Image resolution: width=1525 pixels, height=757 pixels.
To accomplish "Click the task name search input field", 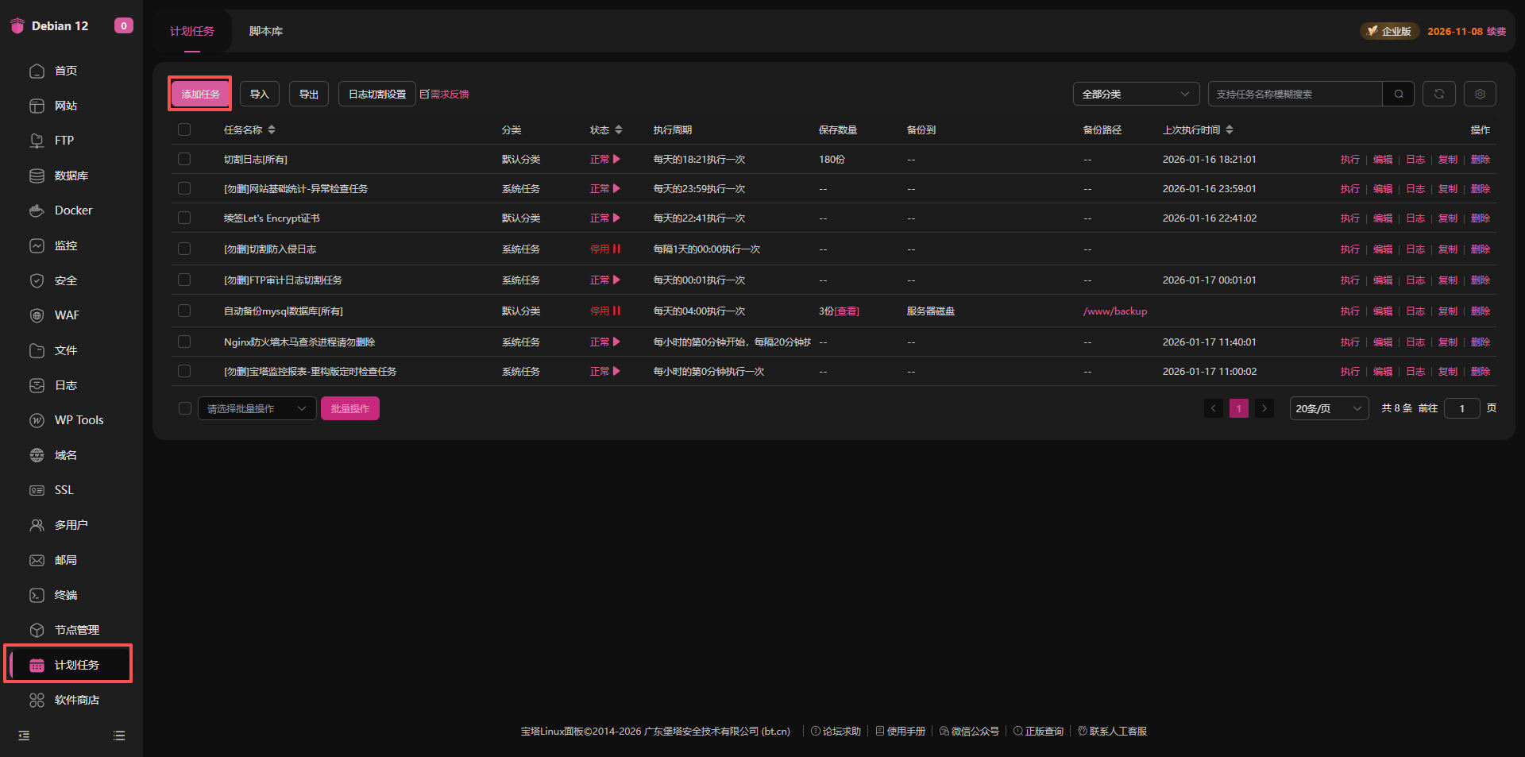I will pos(1295,94).
